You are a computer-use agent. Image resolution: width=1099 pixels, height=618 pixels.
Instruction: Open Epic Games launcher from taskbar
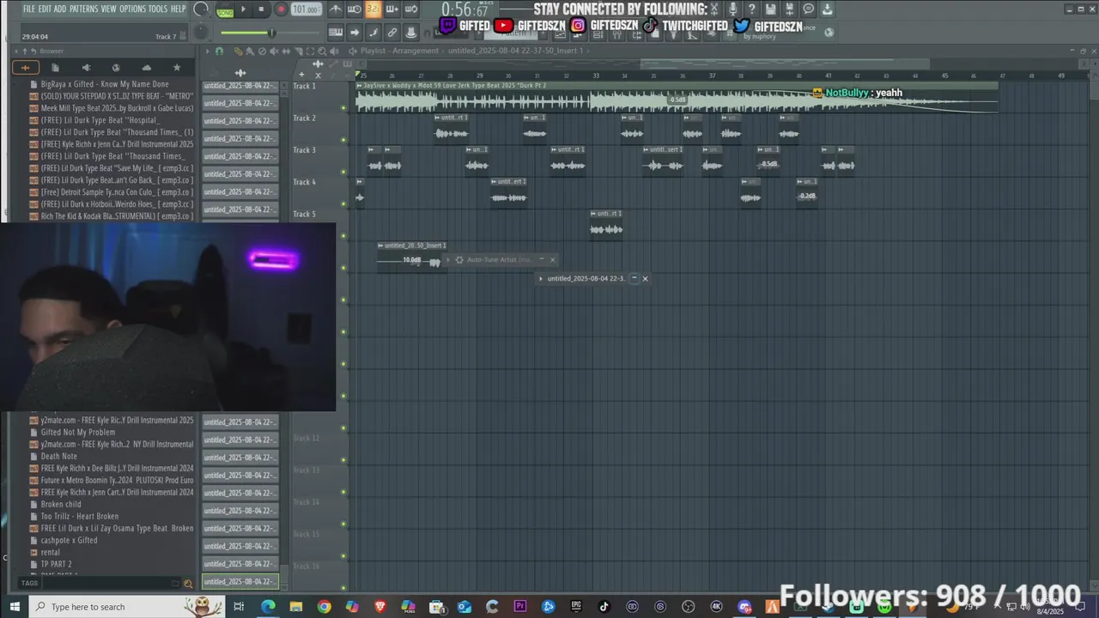[x=576, y=607]
